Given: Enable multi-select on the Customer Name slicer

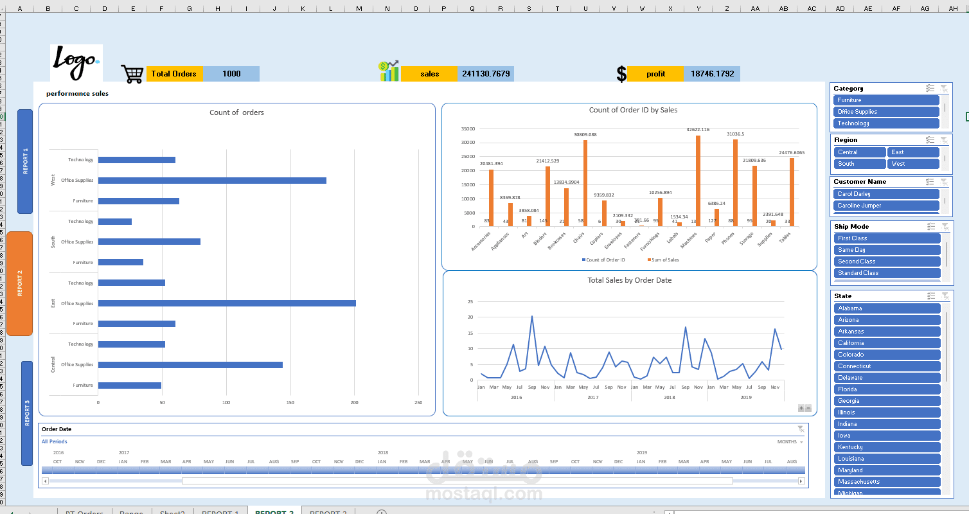Looking at the screenshot, I should coord(930,181).
